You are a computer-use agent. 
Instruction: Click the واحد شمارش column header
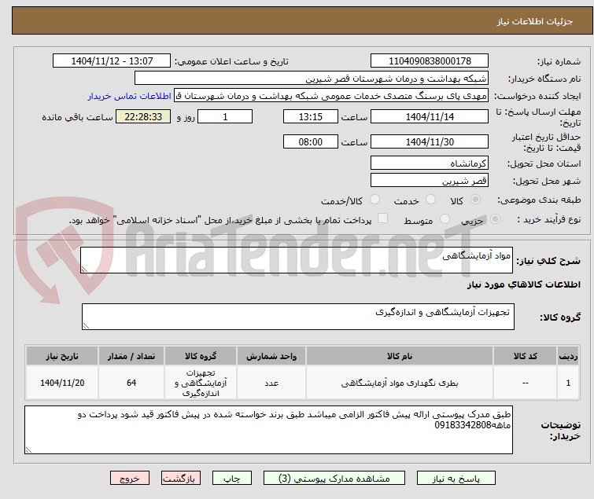(x=271, y=356)
